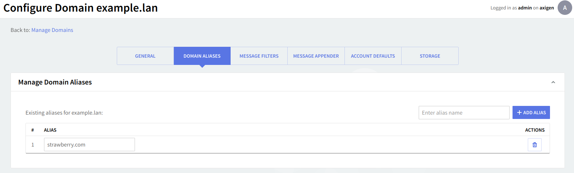Click the admin username in header

point(525,8)
